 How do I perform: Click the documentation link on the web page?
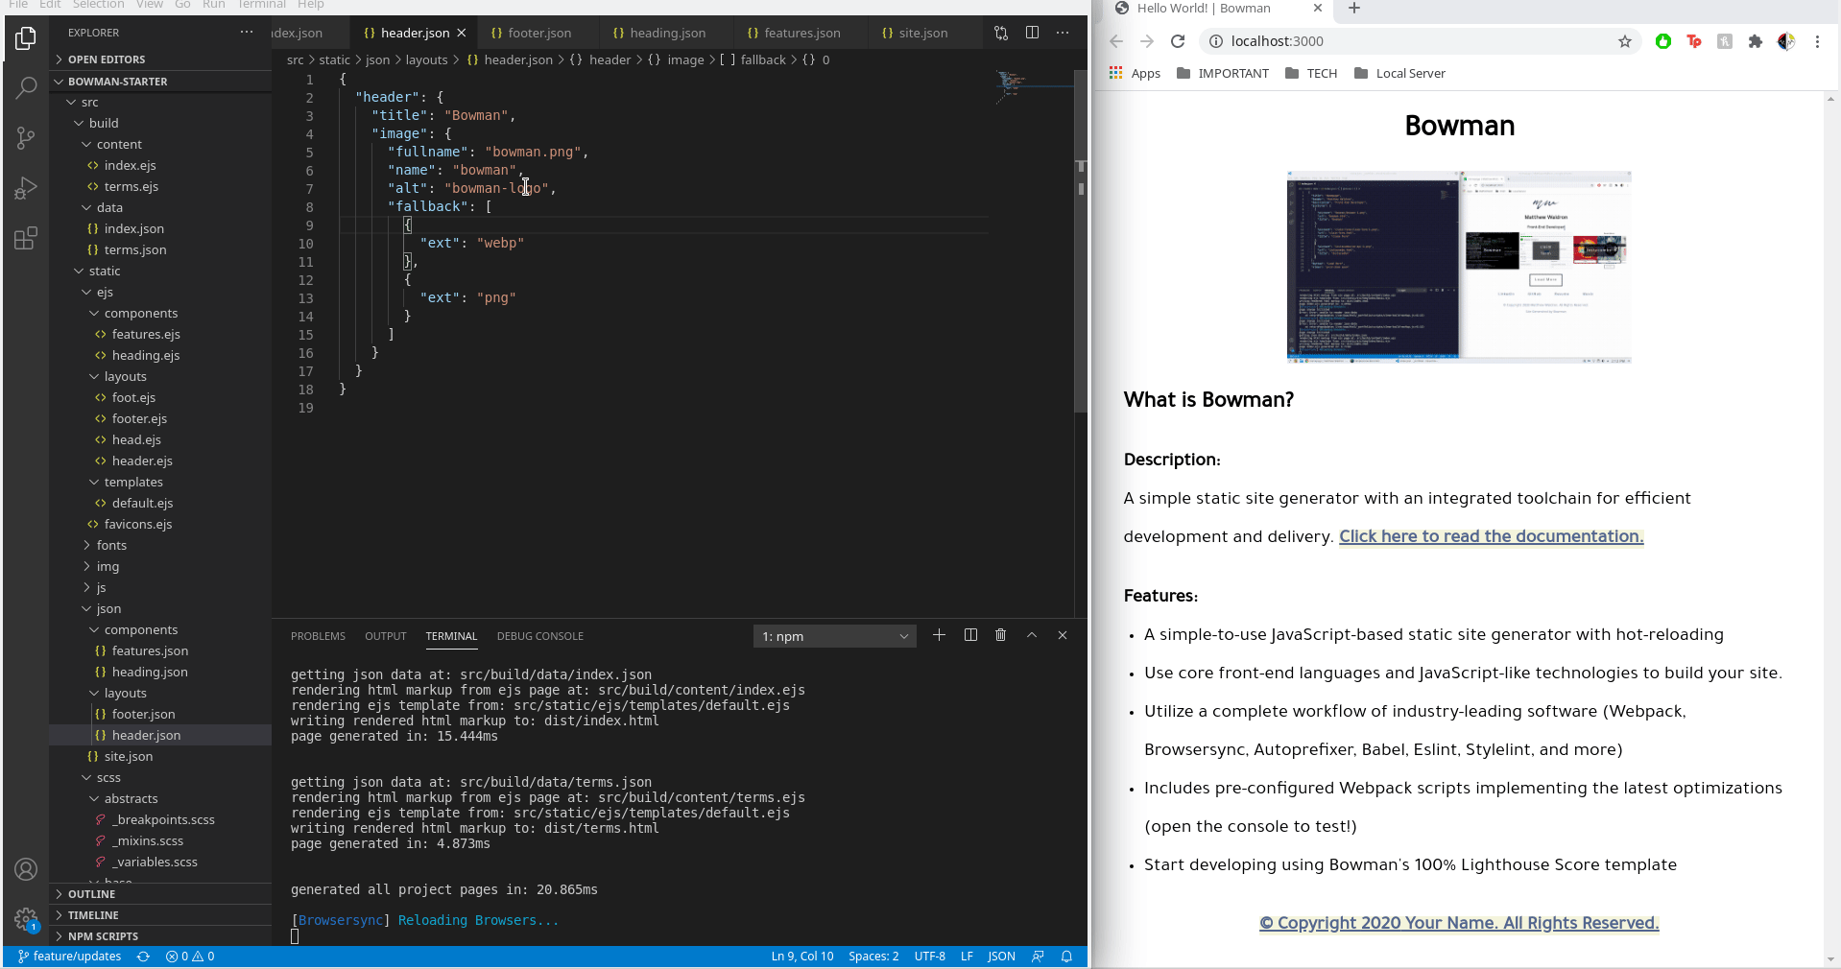click(1492, 536)
